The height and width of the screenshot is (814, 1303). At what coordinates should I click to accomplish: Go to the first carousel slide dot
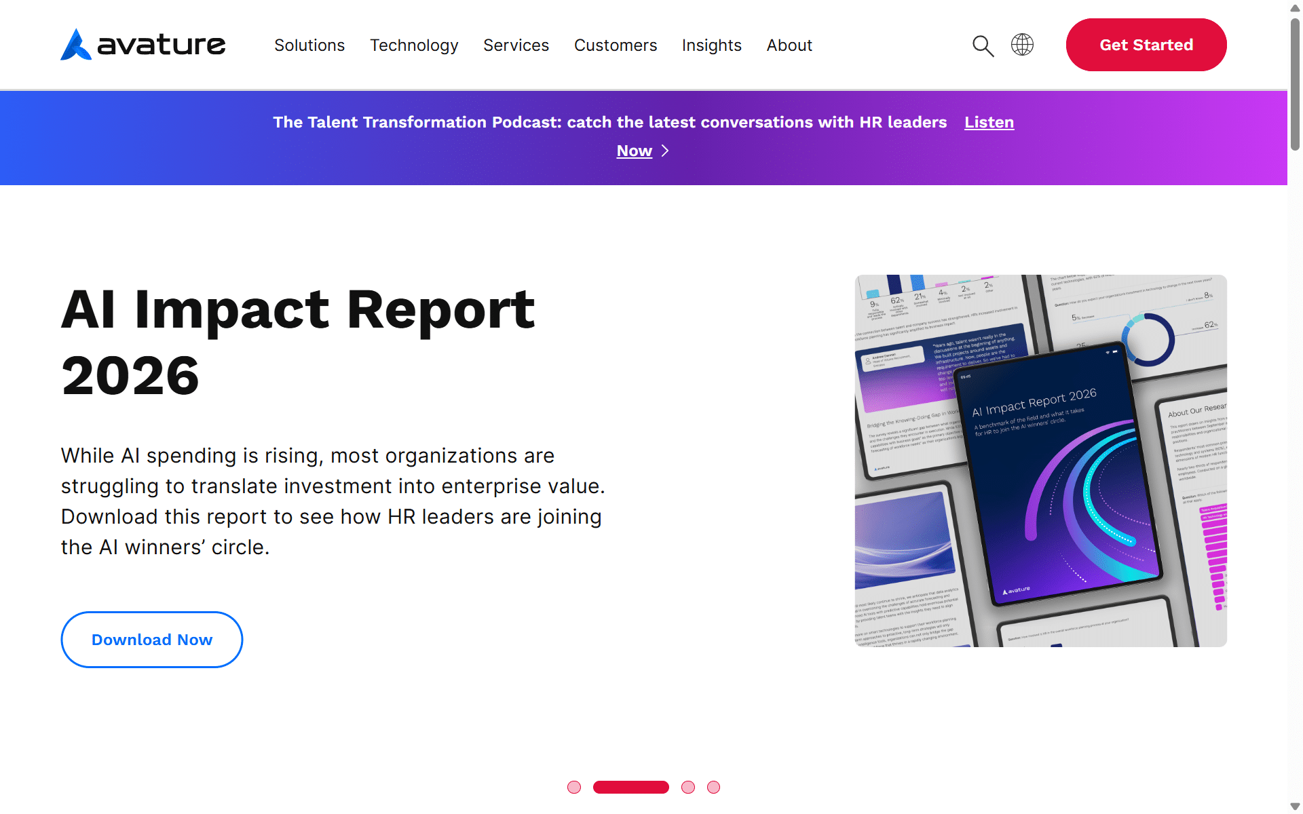(x=574, y=787)
